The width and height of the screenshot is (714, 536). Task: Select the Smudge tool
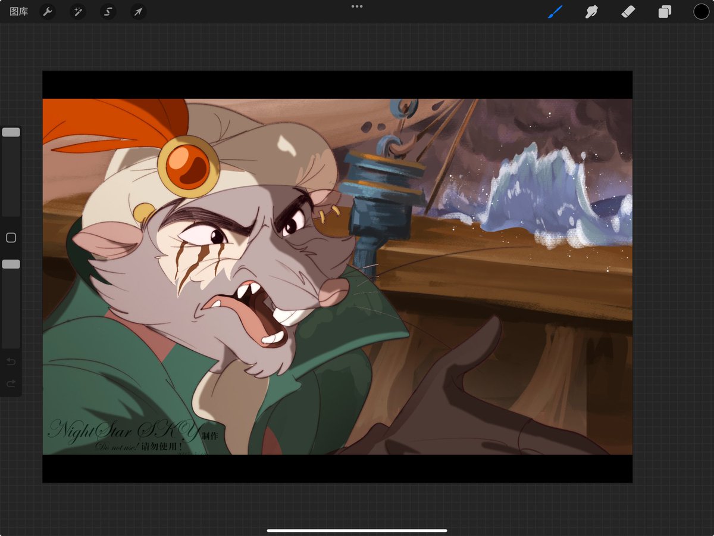(x=591, y=11)
